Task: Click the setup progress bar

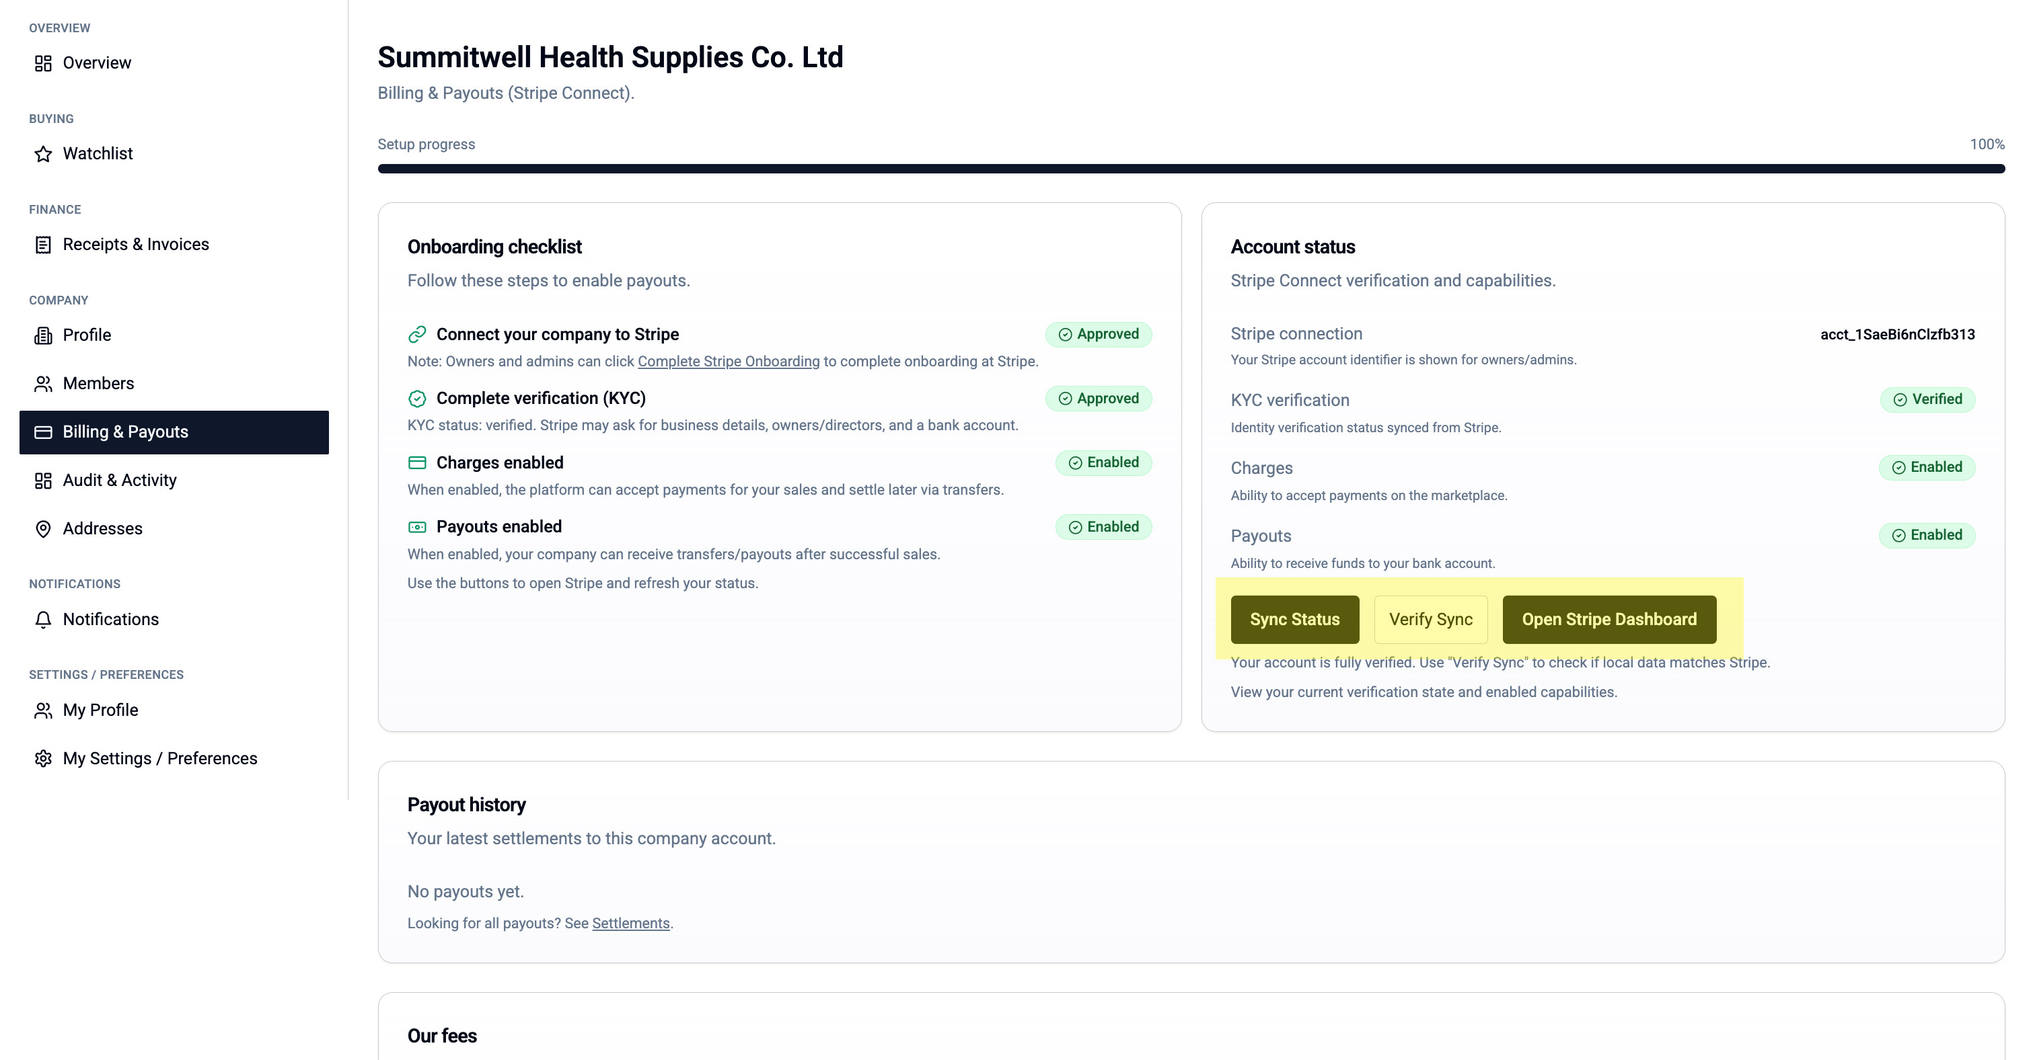Action: pos(1190,169)
